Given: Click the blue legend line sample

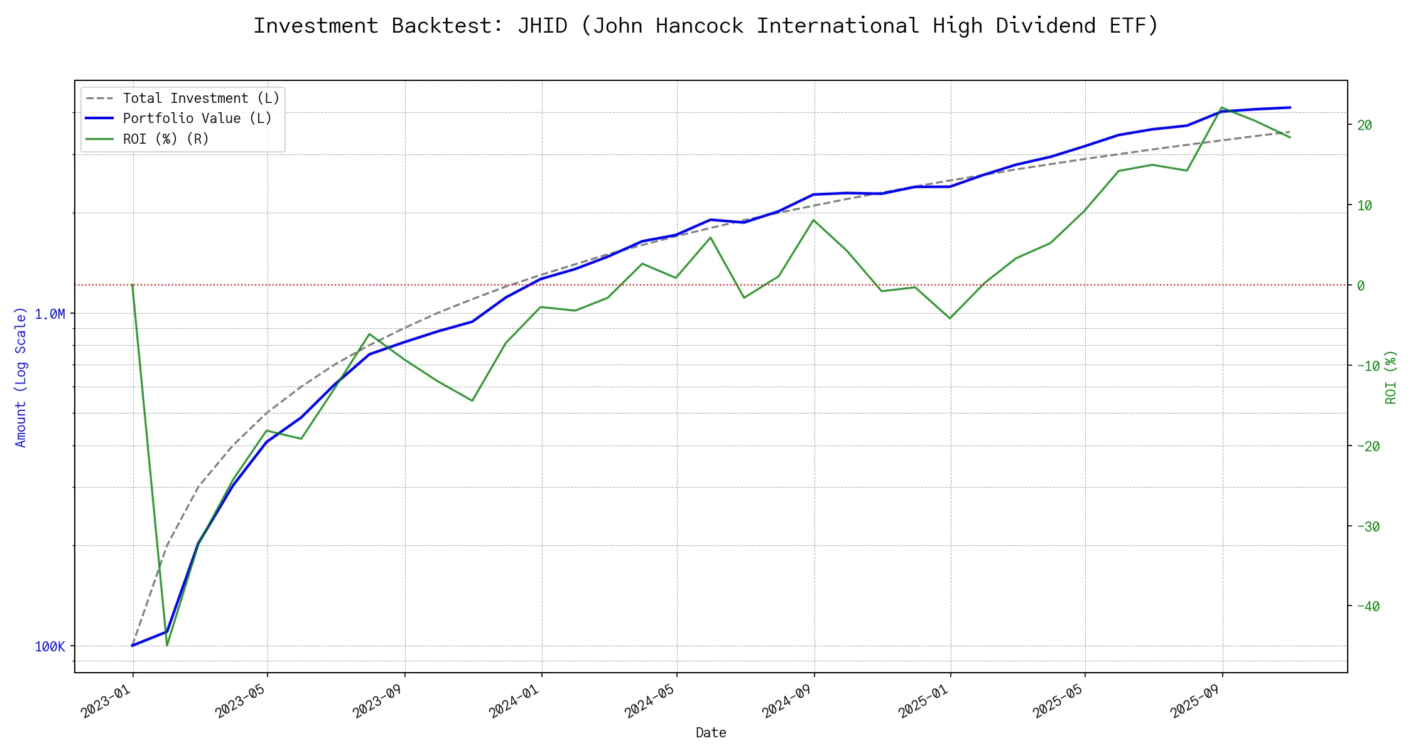Looking at the screenshot, I should [x=99, y=119].
